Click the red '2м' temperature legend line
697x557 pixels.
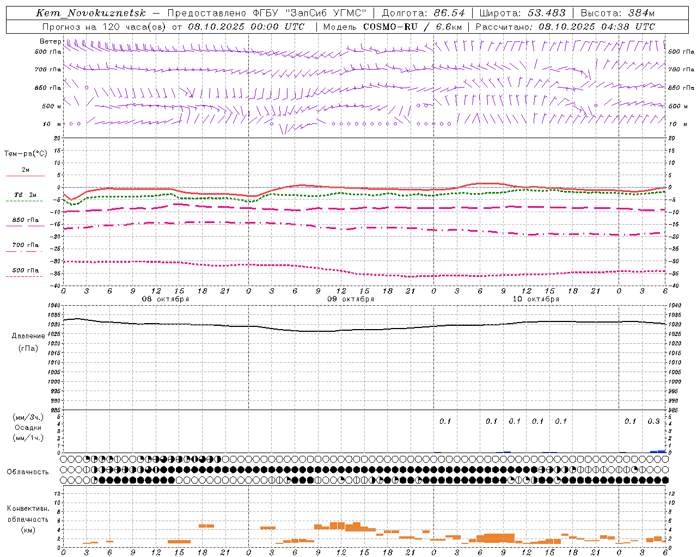coord(25,176)
